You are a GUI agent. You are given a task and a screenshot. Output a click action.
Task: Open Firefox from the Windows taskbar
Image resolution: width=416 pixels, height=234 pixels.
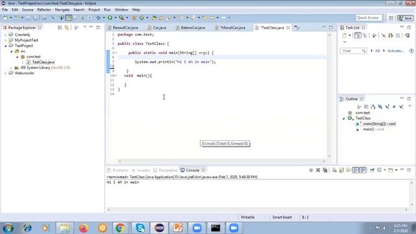coord(83,228)
